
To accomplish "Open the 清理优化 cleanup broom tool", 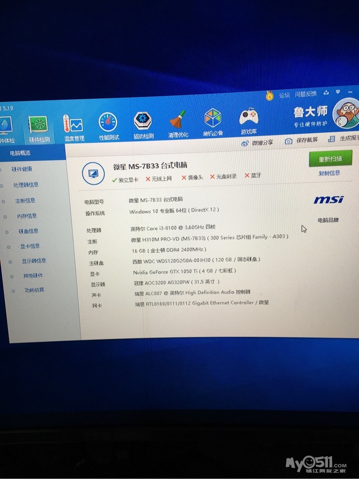I will [x=178, y=124].
